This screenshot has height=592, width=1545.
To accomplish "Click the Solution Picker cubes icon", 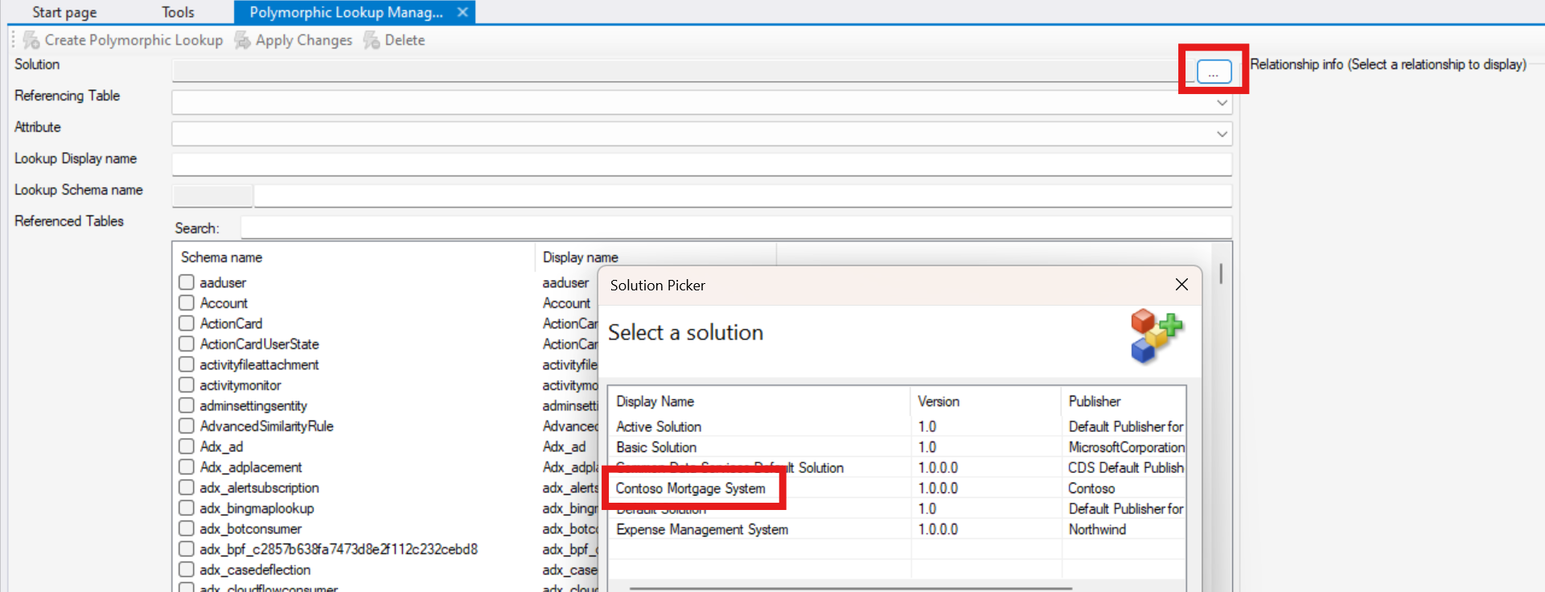I will pos(1156,336).
